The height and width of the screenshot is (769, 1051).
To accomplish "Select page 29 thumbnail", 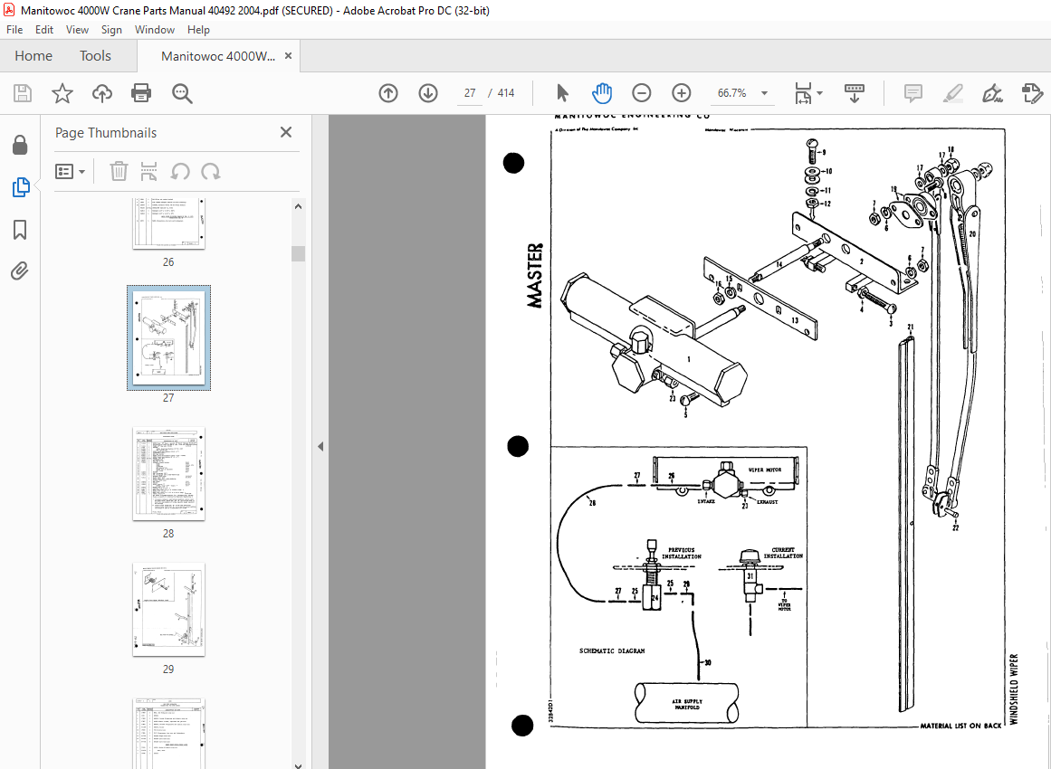I will 169,610.
